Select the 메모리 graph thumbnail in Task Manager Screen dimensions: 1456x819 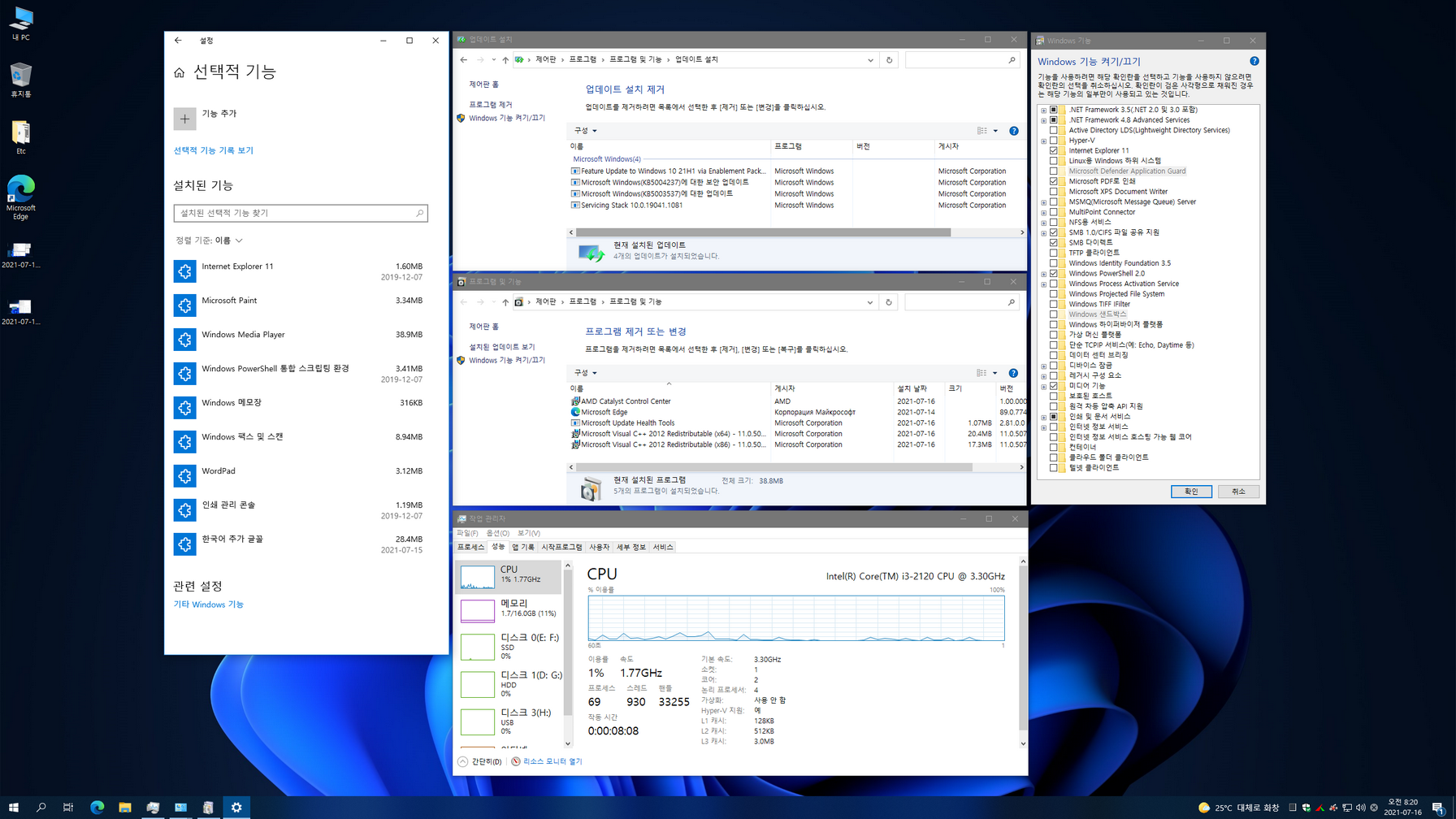(477, 611)
